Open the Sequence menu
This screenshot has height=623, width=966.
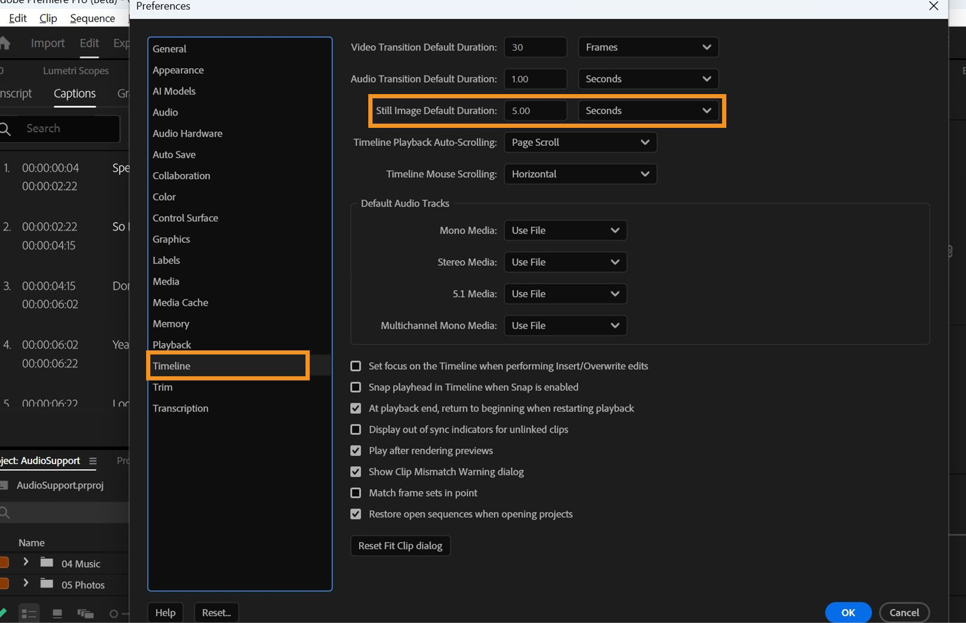coord(92,18)
